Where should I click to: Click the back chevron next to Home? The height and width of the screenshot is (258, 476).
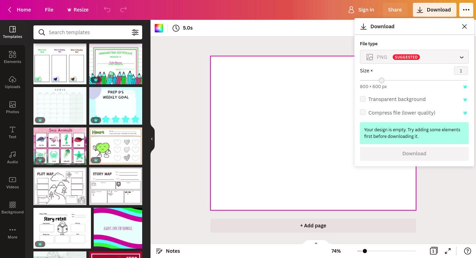10,10
